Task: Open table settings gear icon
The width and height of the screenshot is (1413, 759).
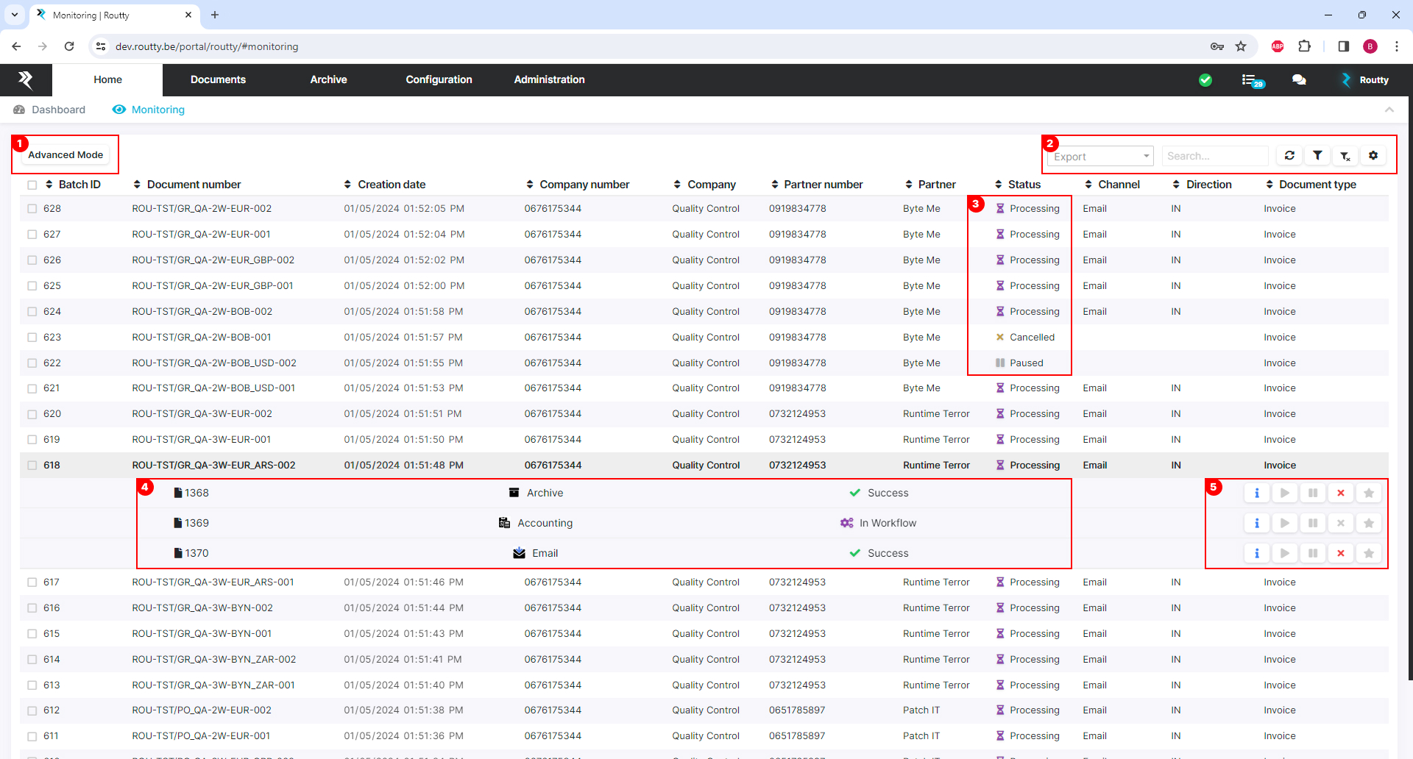Action: (x=1373, y=156)
